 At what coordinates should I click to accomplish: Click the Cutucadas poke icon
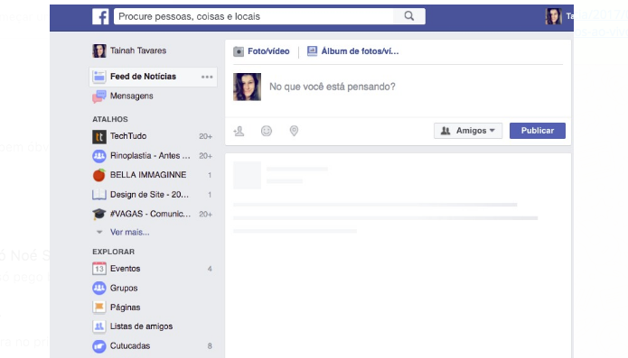[x=98, y=346]
